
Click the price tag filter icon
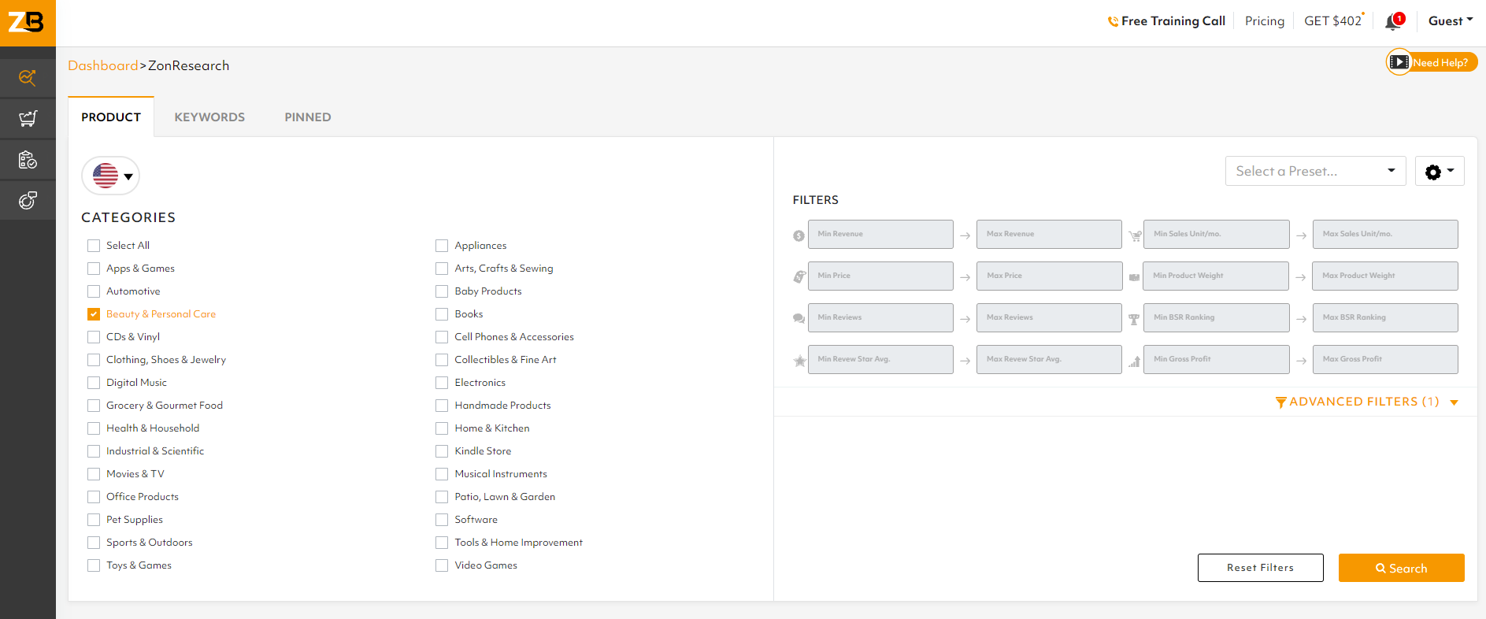pyautogui.click(x=799, y=276)
